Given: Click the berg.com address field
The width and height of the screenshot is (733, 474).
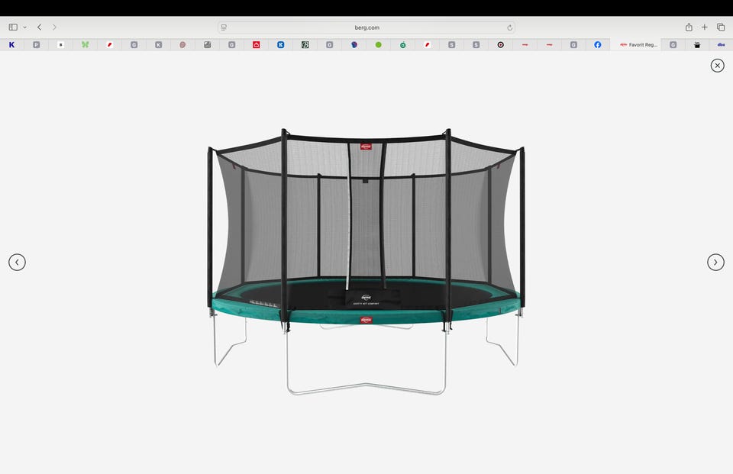Looking at the screenshot, I should [x=366, y=27].
